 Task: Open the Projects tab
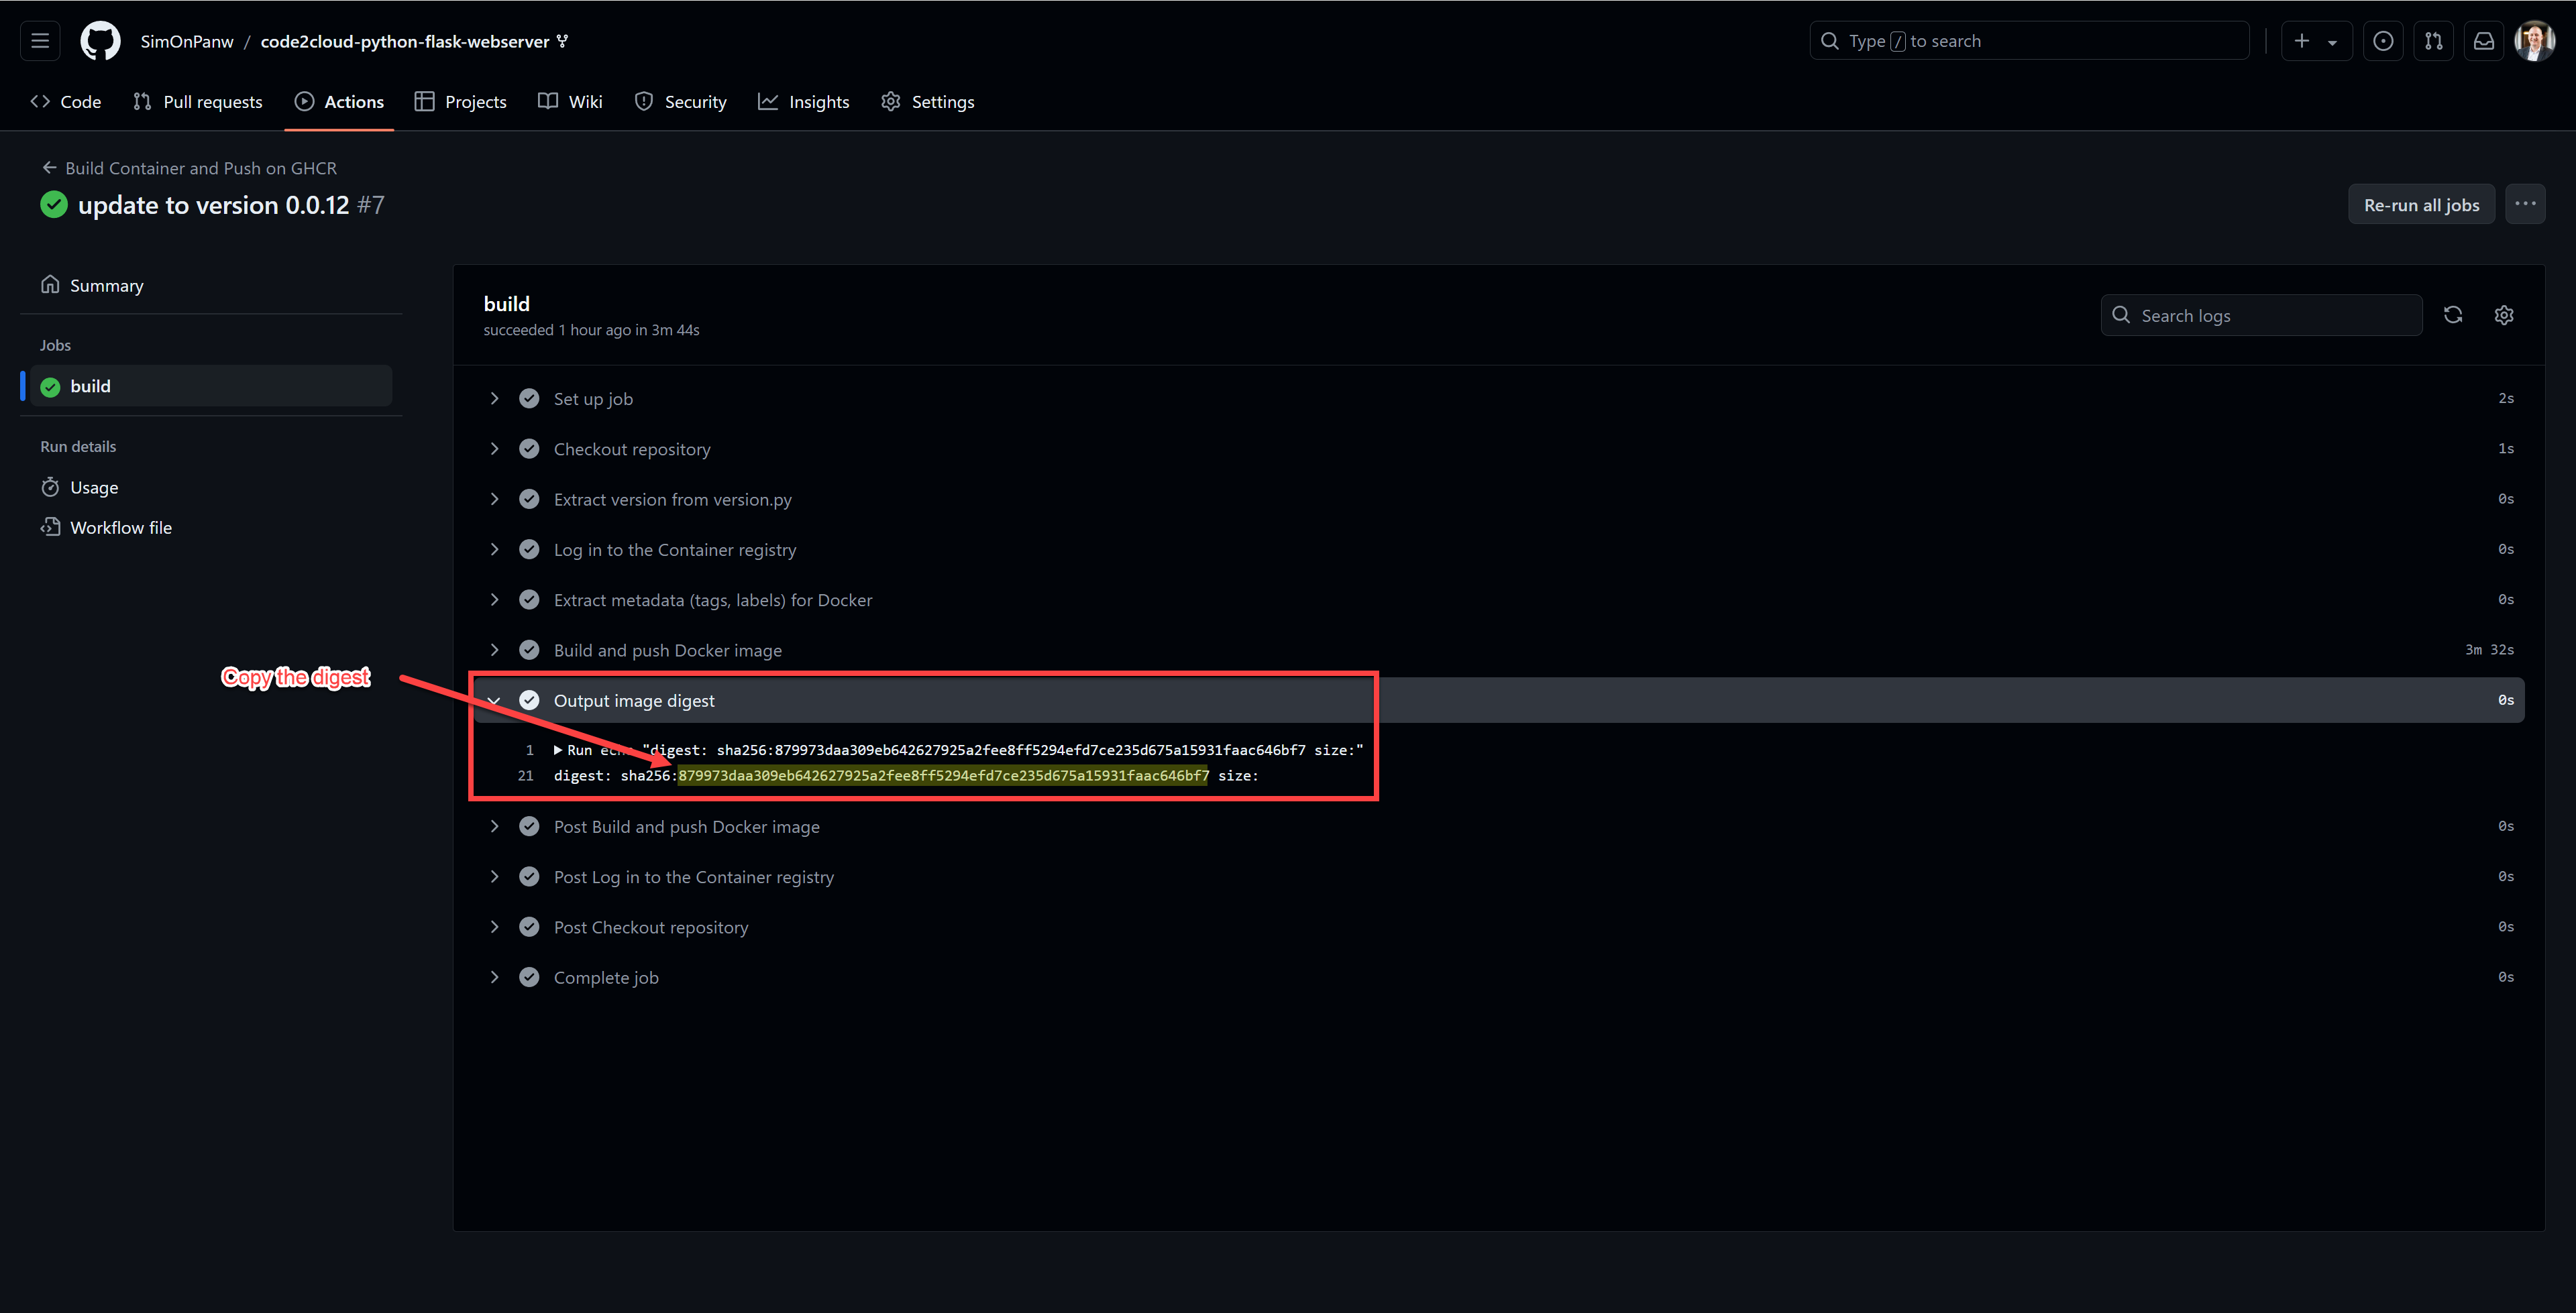pyautogui.click(x=460, y=102)
